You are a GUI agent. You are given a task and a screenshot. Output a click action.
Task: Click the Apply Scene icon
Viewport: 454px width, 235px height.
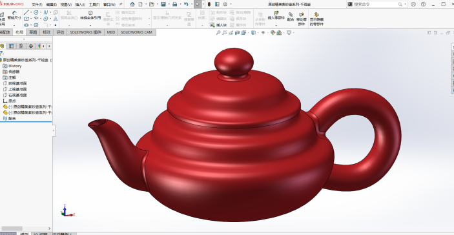[x=279, y=33]
